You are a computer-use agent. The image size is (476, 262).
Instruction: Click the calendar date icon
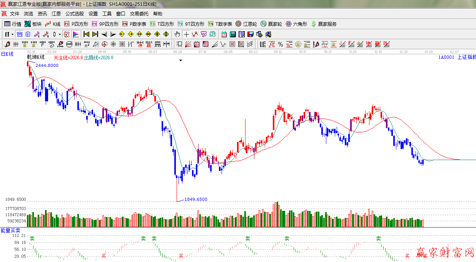point(224,34)
